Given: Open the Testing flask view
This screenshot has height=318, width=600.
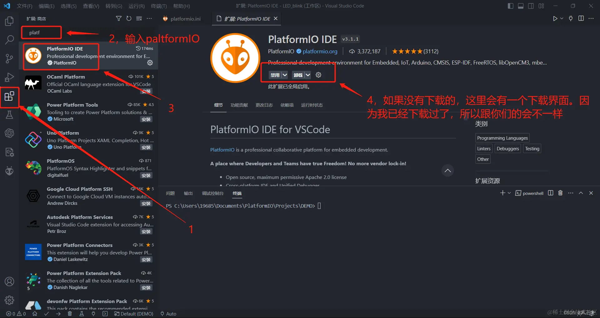Looking at the screenshot, I should point(9,114).
